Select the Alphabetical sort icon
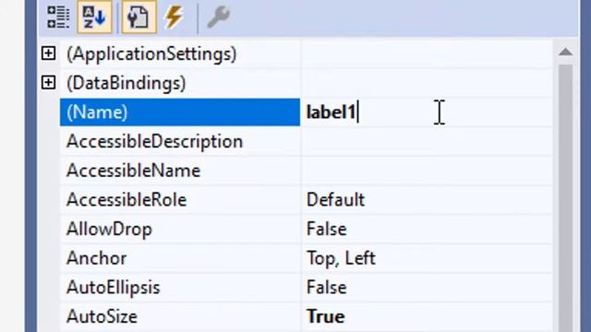This screenshot has height=332, width=591. coord(94,18)
